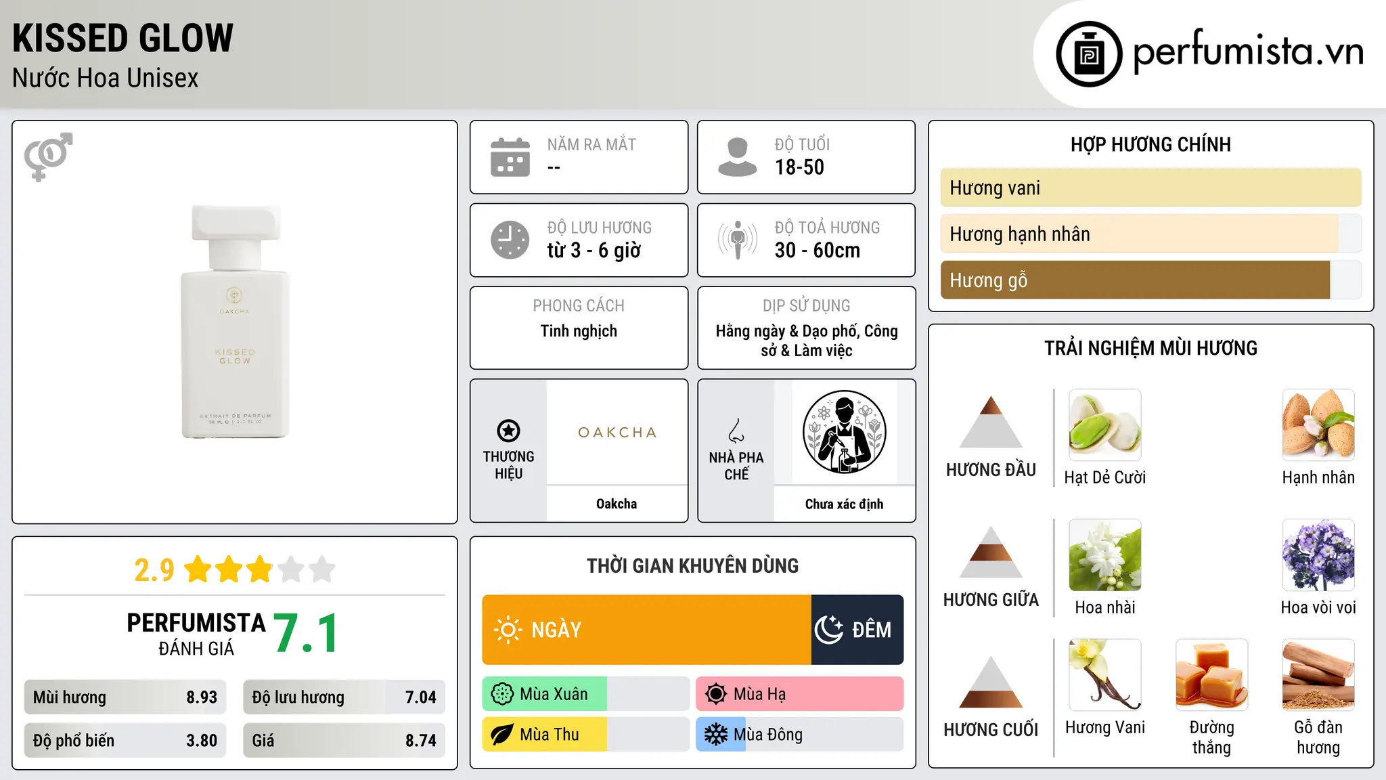Image resolution: width=1386 pixels, height=780 pixels.
Task: Click the moon icon next to Đêm
Action: (829, 630)
